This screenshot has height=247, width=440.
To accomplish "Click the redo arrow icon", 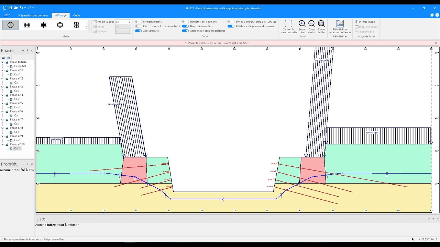I will point(29,8).
